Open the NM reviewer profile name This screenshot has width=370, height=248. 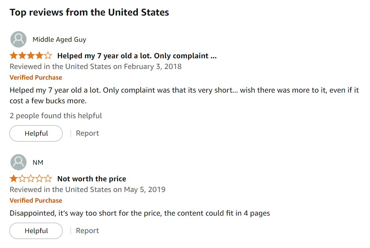click(x=38, y=163)
